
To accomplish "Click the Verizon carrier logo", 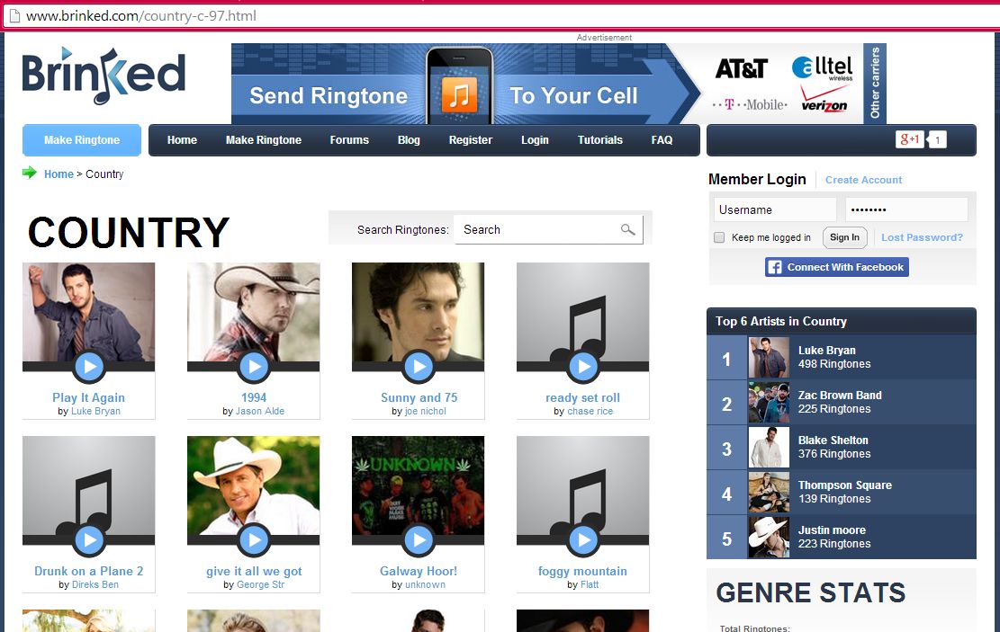I will click(824, 102).
